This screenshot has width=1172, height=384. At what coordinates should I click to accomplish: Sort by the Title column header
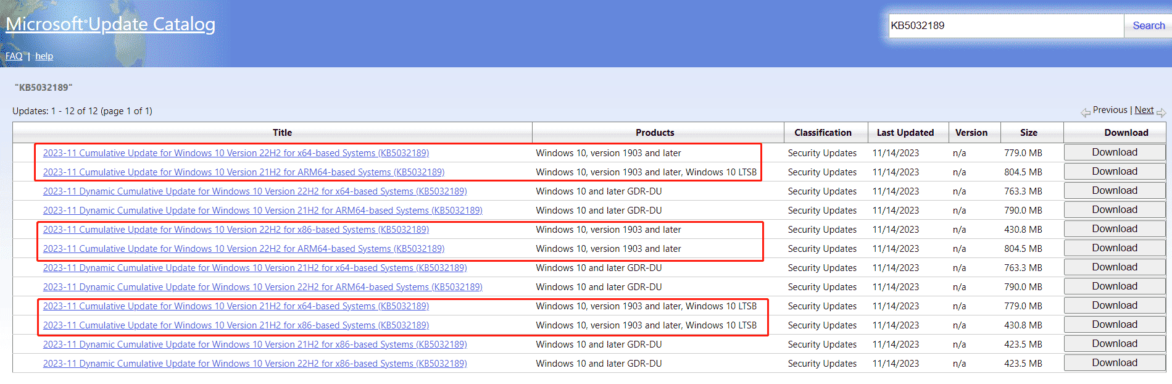pyautogui.click(x=282, y=133)
